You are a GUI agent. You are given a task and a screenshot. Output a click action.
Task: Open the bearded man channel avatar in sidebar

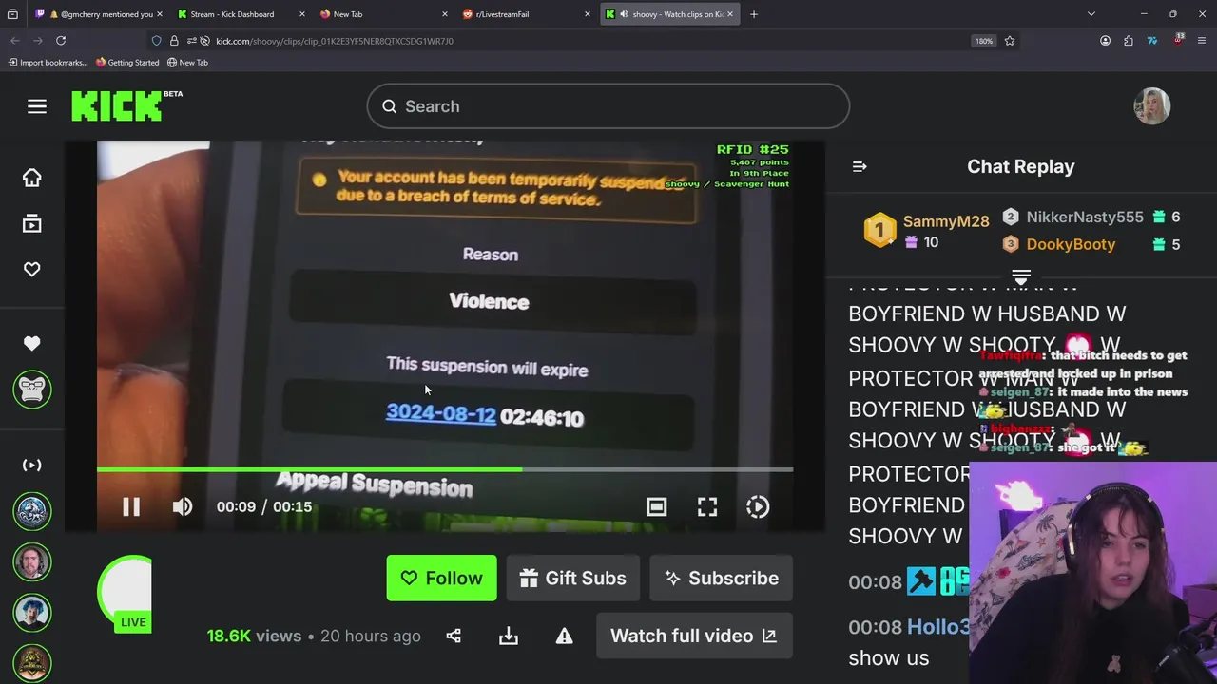(x=32, y=561)
